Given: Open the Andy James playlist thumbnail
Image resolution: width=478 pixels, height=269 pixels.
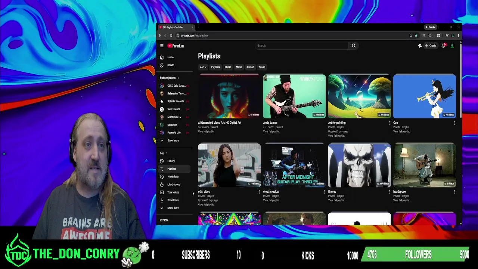Looking at the screenshot, I should (294, 96).
